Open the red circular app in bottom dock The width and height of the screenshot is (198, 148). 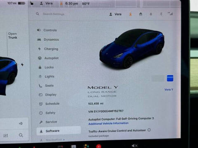[x=99, y=146]
